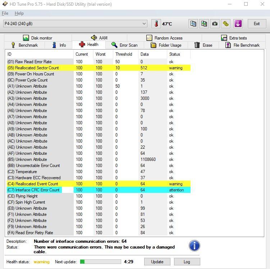
Task: Select the (F9) Unknown Attribute row
Action: coord(99,227)
